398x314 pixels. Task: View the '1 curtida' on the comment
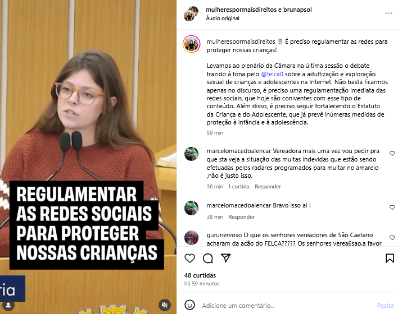(x=238, y=187)
